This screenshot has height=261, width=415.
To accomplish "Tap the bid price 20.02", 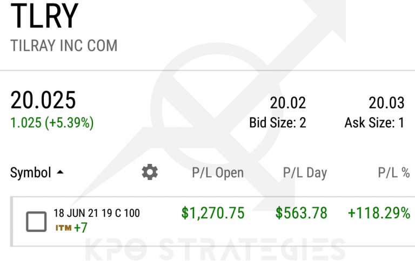I will (x=287, y=102).
